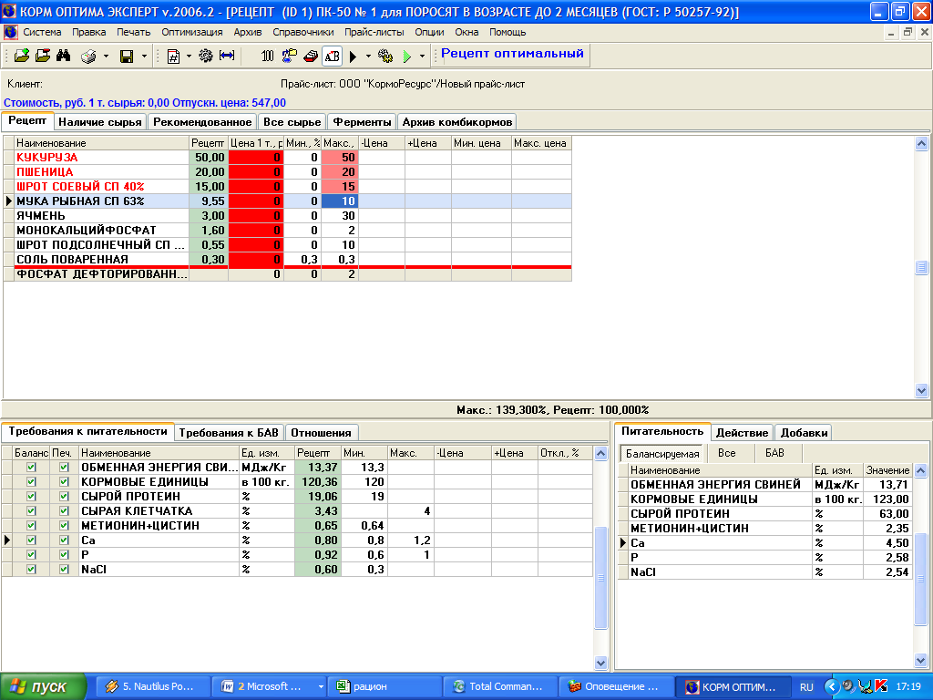Viewport: 933px width, 700px height.
Task: Switch to the Действие tab
Action: point(742,433)
